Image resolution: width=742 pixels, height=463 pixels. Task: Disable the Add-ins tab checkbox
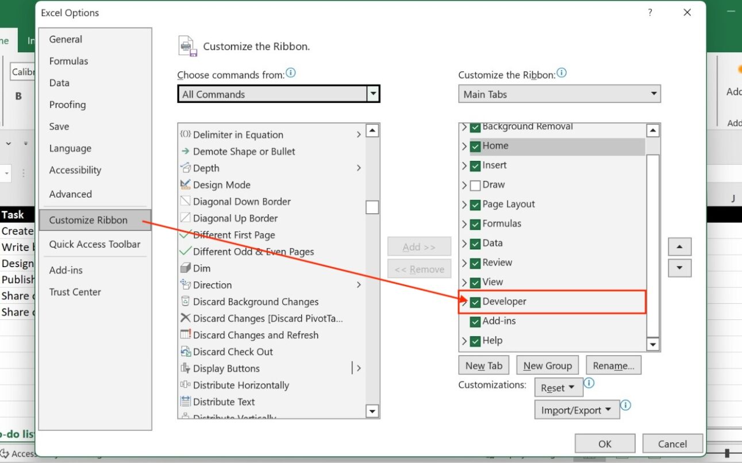pos(475,321)
